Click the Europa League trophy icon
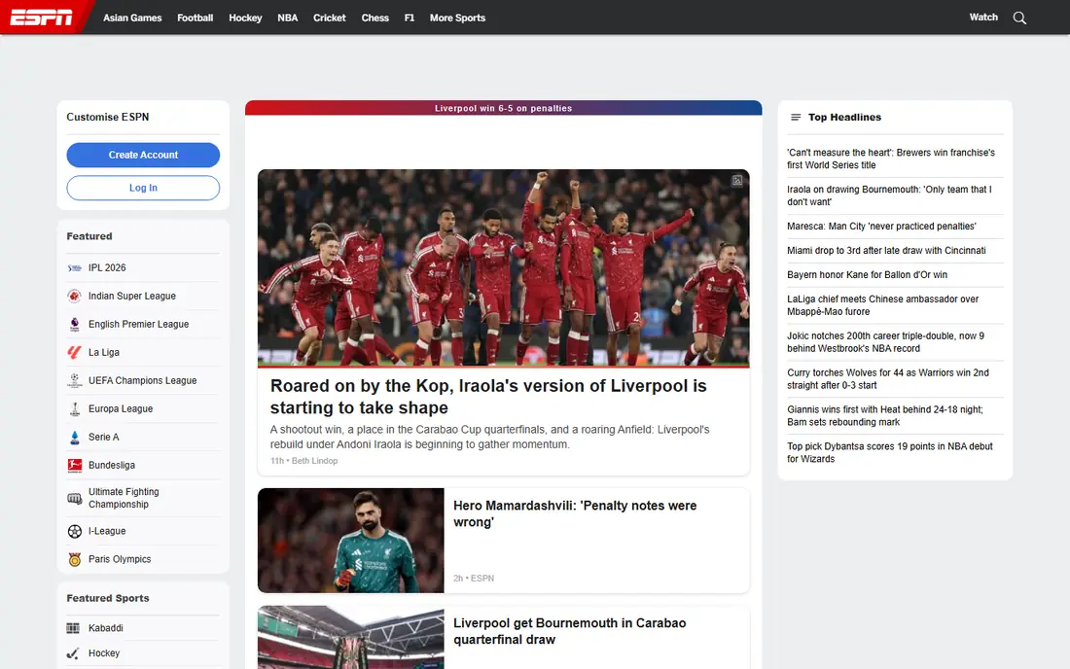This screenshot has height=669, width=1070. [x=74, y=409]
